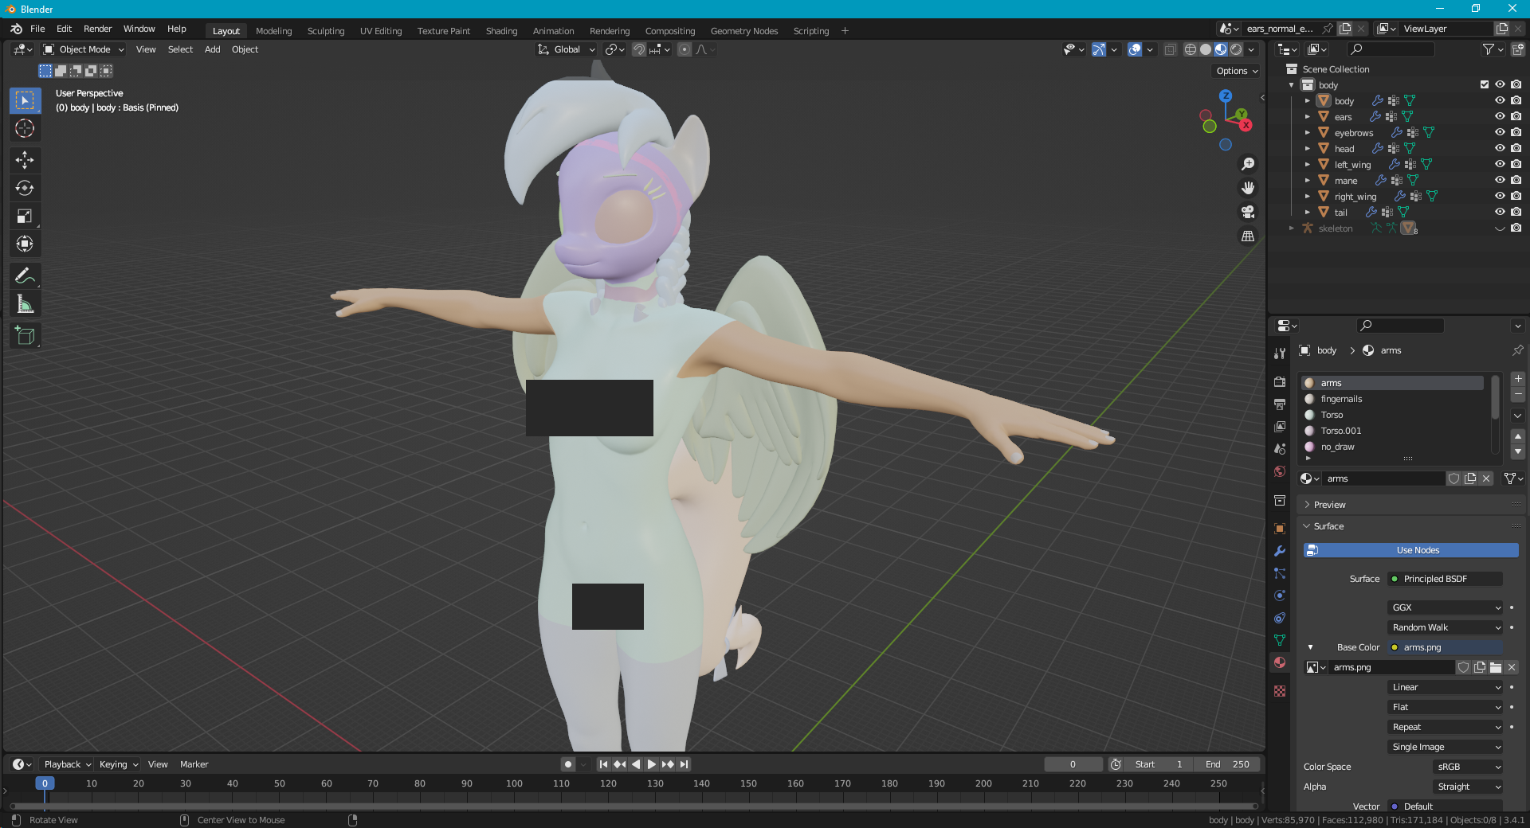Switch to UV Editing workspace tab

pyautogui.click(x=381, y=31)
